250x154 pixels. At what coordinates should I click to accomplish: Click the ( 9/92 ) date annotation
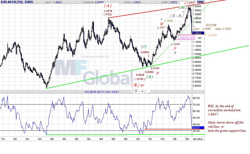pos(108,14)
